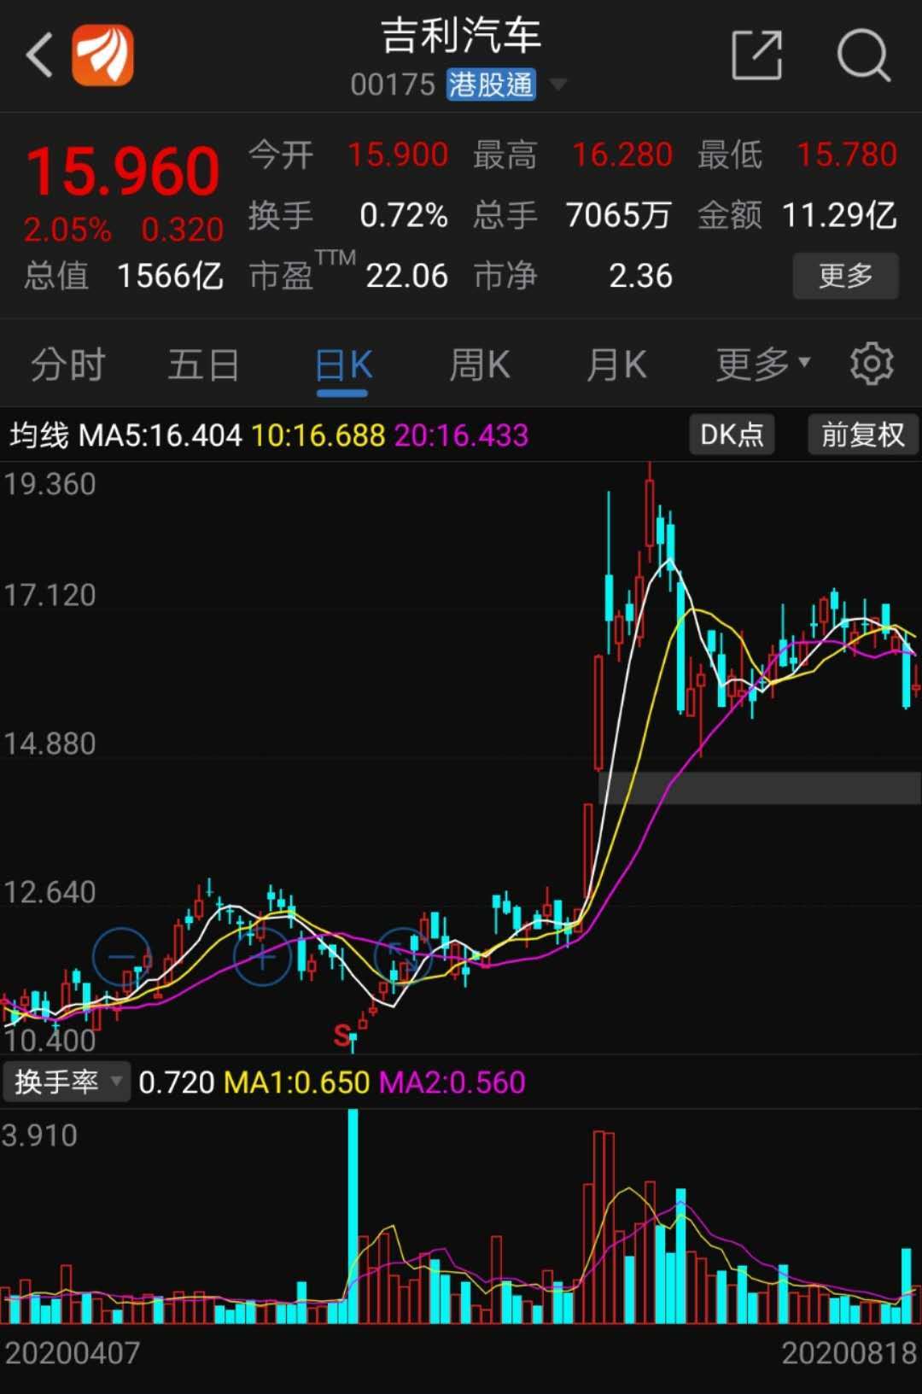The width and height of the screenshot is (922, 1394).
Task: Tap the start date 20200407
Action: [x=72, y=1353]
